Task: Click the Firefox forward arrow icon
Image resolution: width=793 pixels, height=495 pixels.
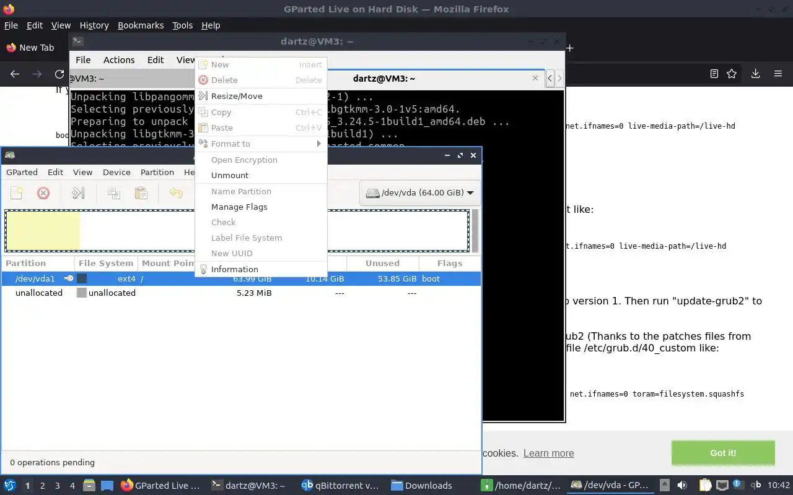Action: click(37, 74)
